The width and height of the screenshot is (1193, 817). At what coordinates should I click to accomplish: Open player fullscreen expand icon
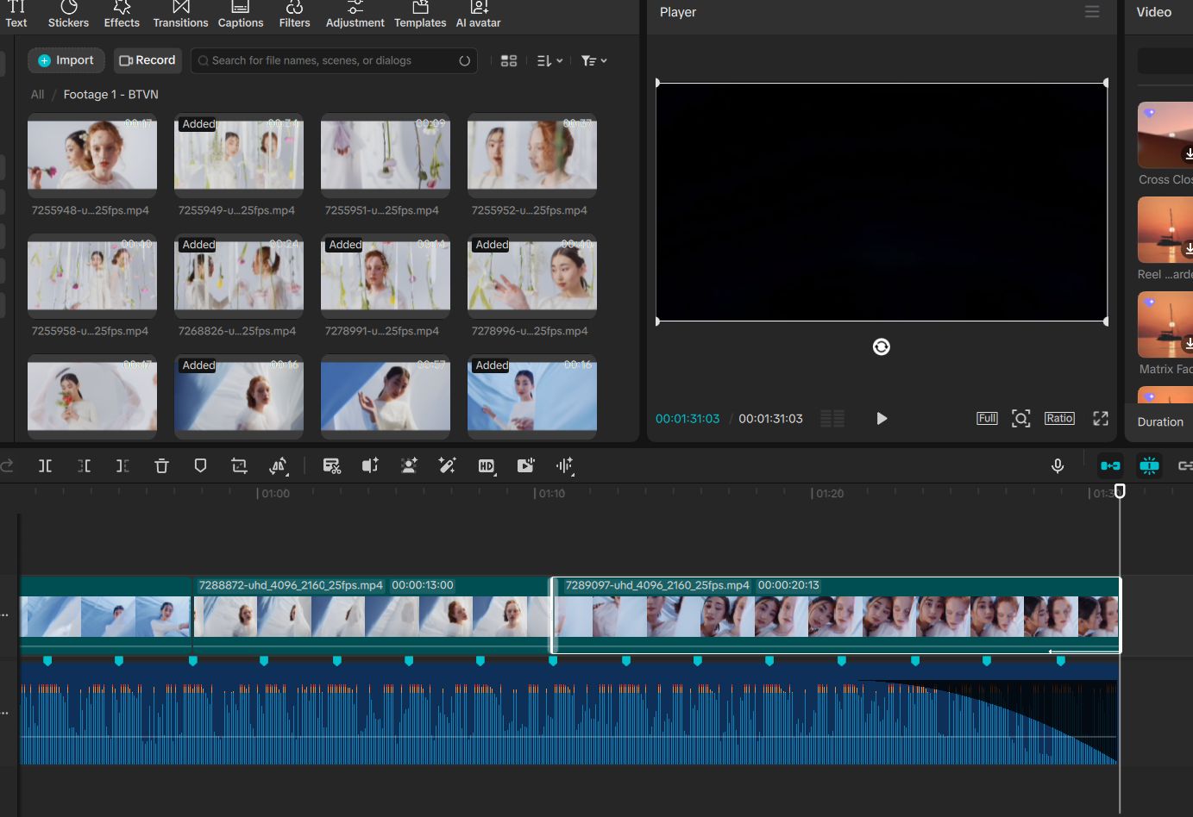[1101, 418]
